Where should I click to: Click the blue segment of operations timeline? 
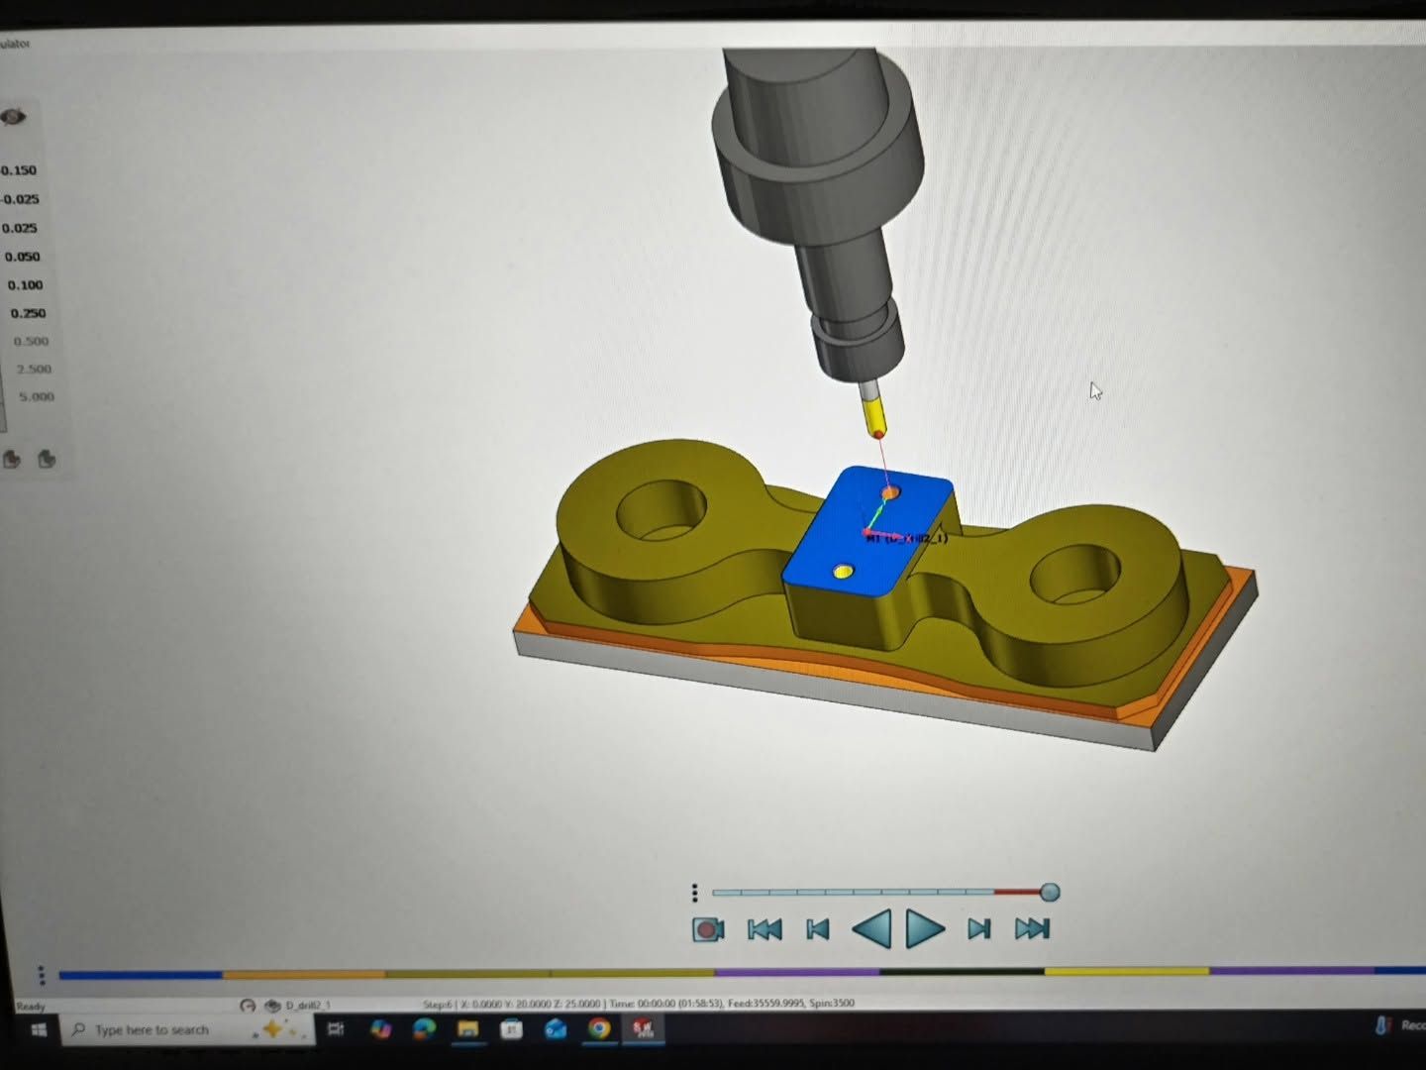click(x=141, y=975)
